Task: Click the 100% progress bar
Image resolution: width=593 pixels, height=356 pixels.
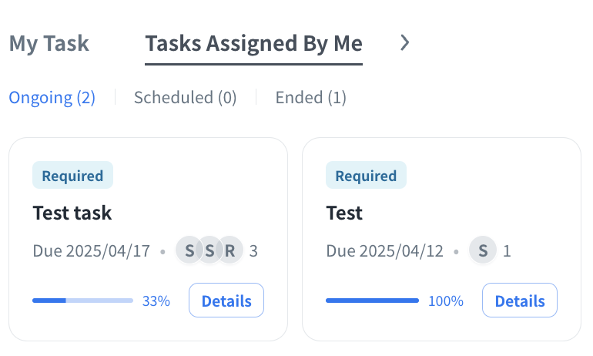Action: [x=372, y=301]
